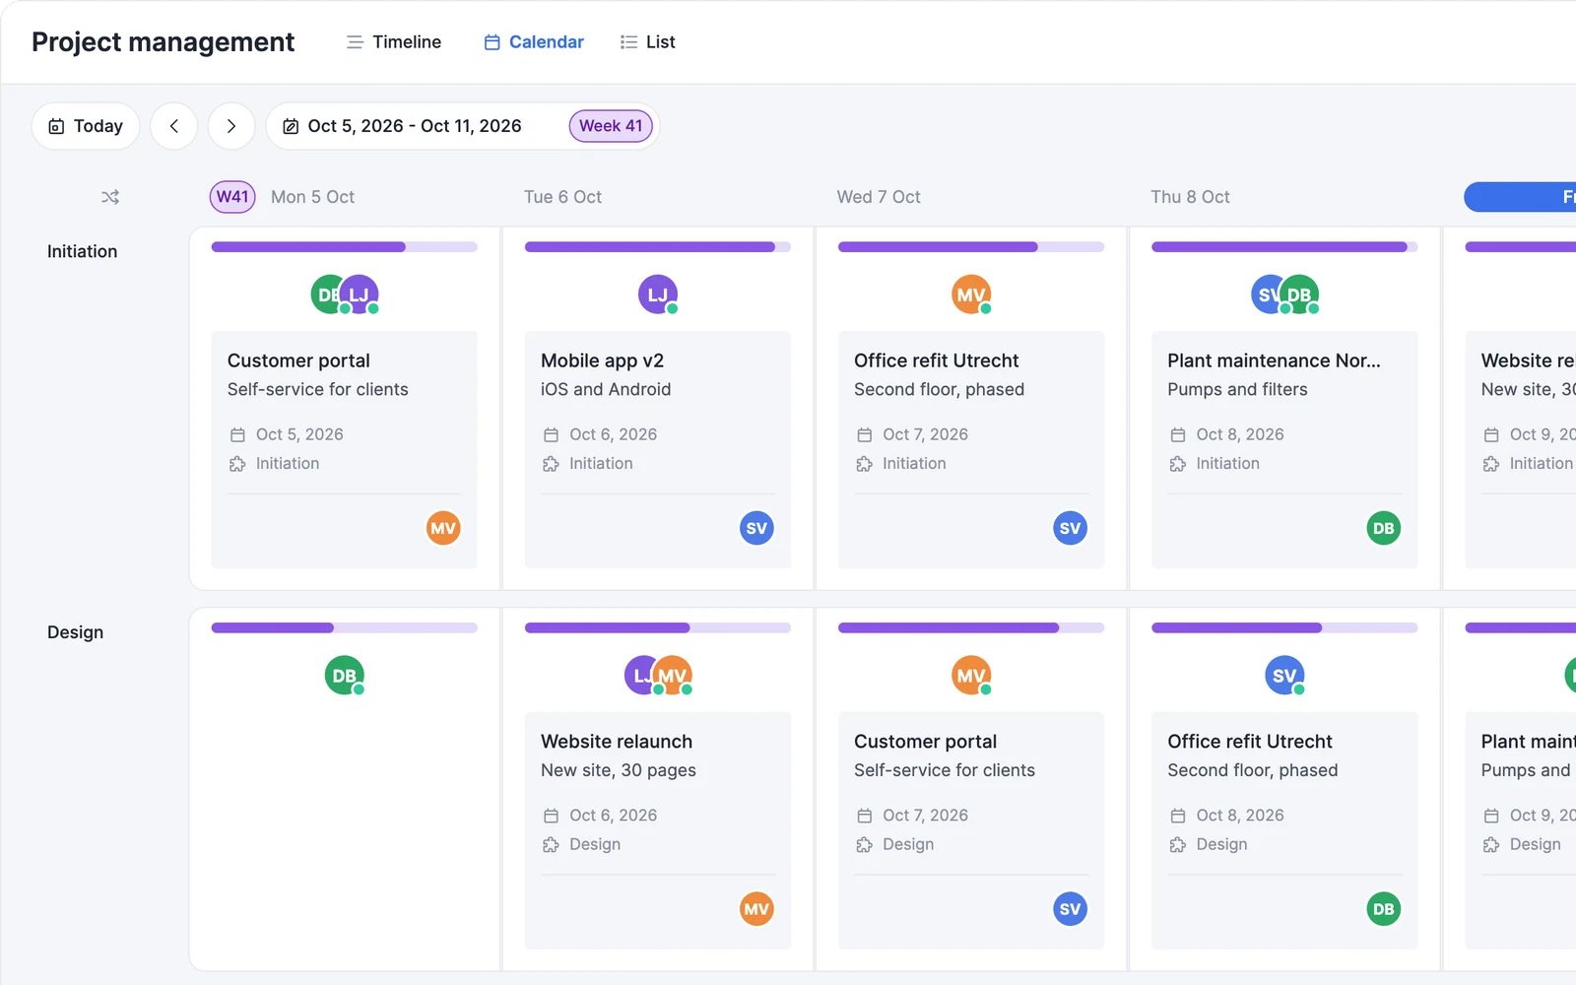The image size is (1576, 985).
Task: Select the Thu 8 Oct column header
Action: click(1190, 197)
